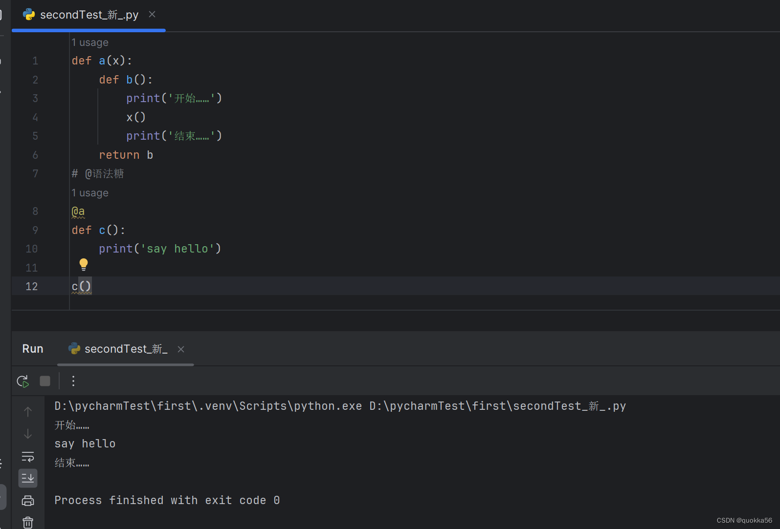The width and height of the screenshot is (780, 529).
Task: Click print('开始……') on line 3
Action: 174,98
